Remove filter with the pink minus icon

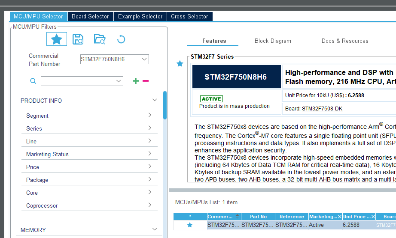click(x=146, y=81)
